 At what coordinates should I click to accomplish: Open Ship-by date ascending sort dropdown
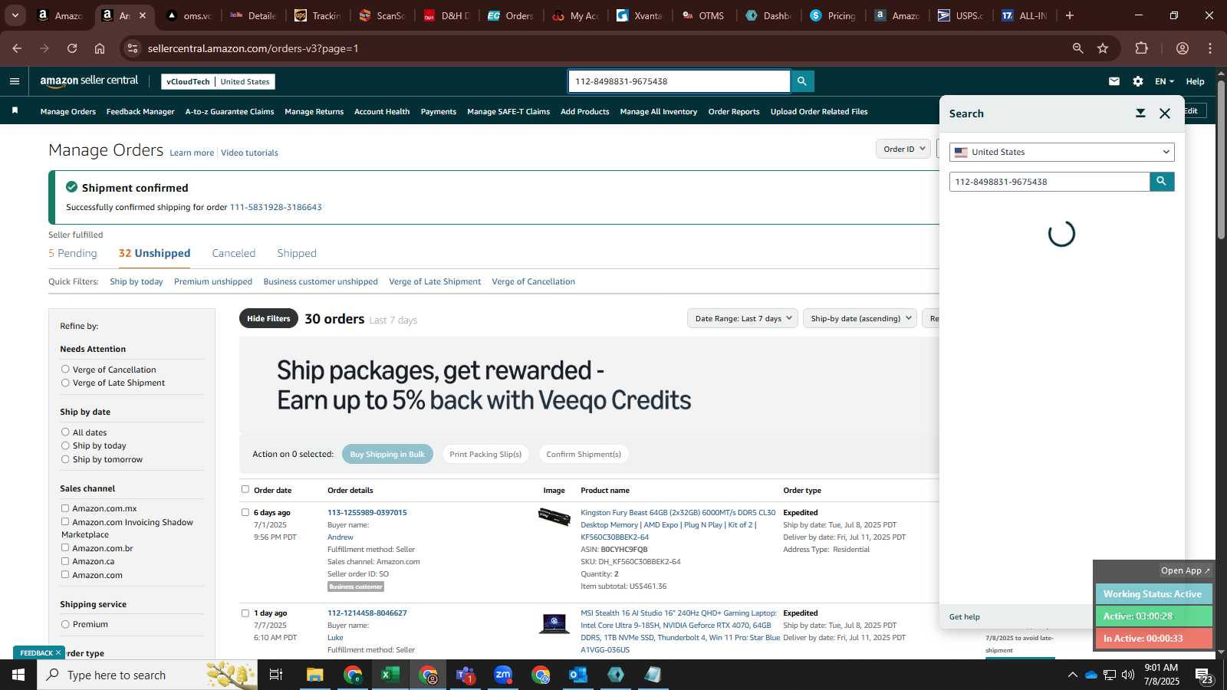860,318
